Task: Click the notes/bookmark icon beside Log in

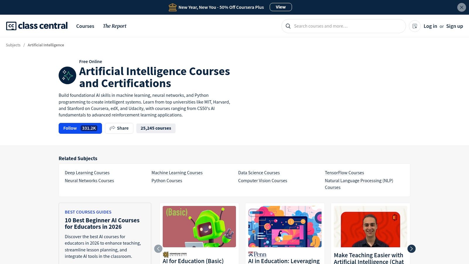Action: (414, 26)
